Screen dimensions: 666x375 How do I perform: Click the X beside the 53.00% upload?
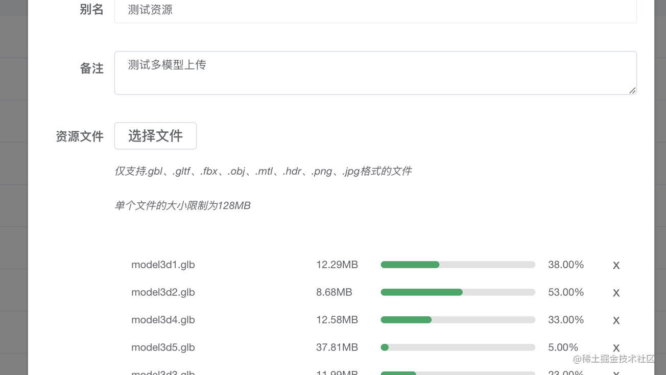pyautogui.click(x=616, y=293)
